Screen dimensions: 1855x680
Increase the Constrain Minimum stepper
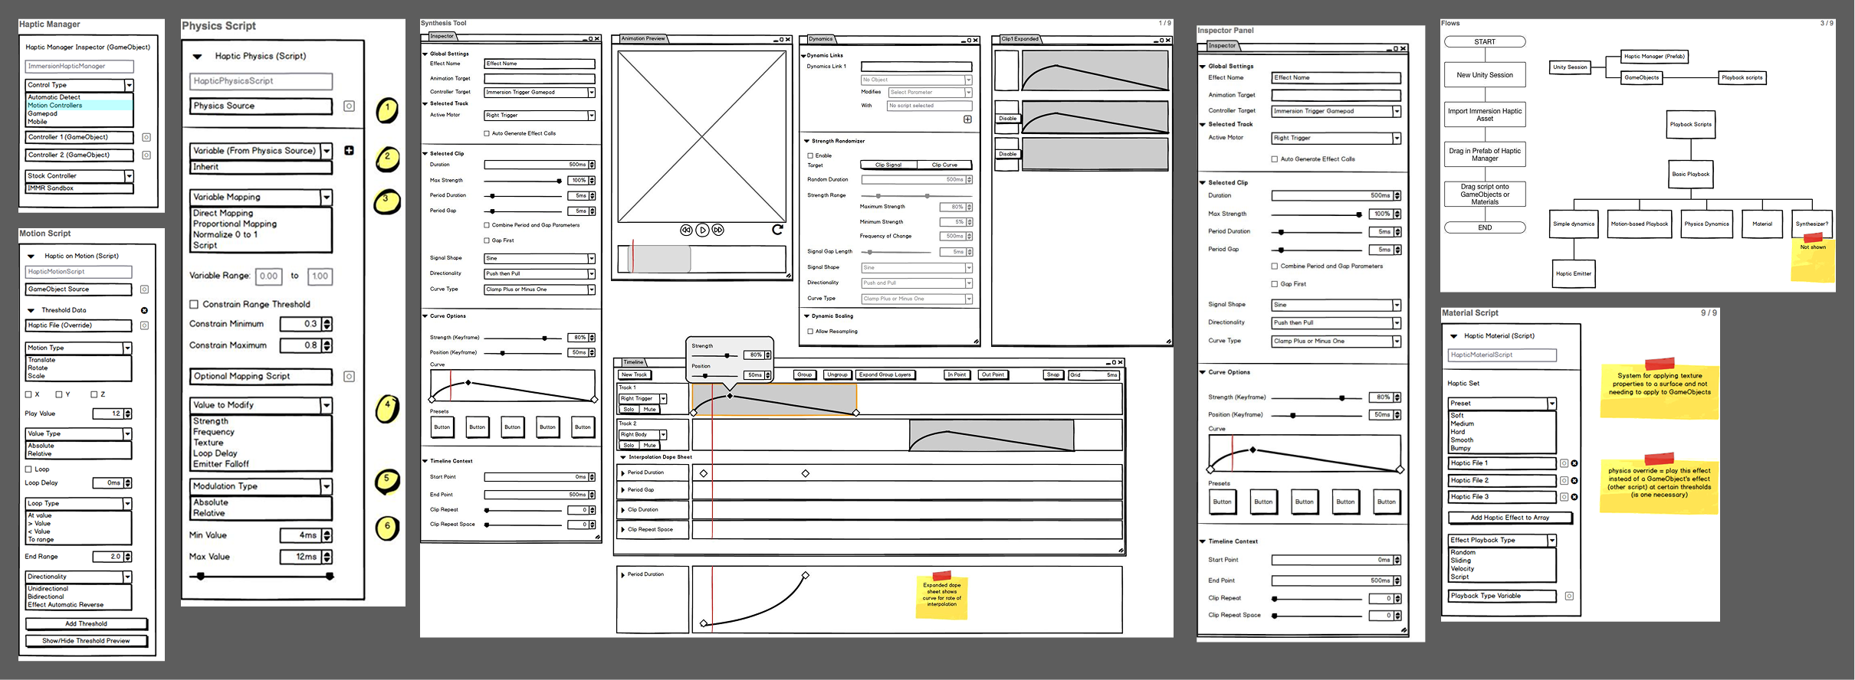(327, 322)
